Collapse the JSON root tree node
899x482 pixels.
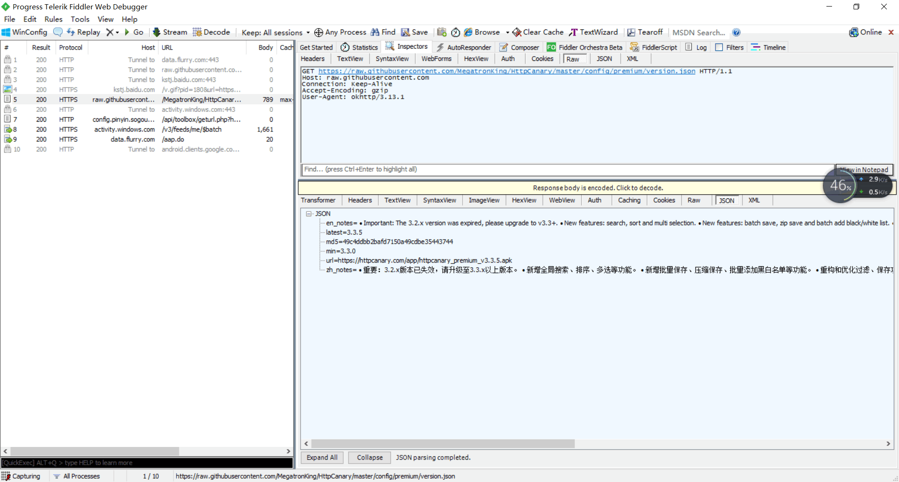tap(309, 213)
